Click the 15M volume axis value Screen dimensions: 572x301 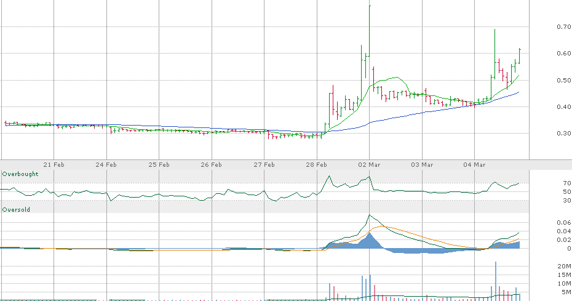(565, 275)
